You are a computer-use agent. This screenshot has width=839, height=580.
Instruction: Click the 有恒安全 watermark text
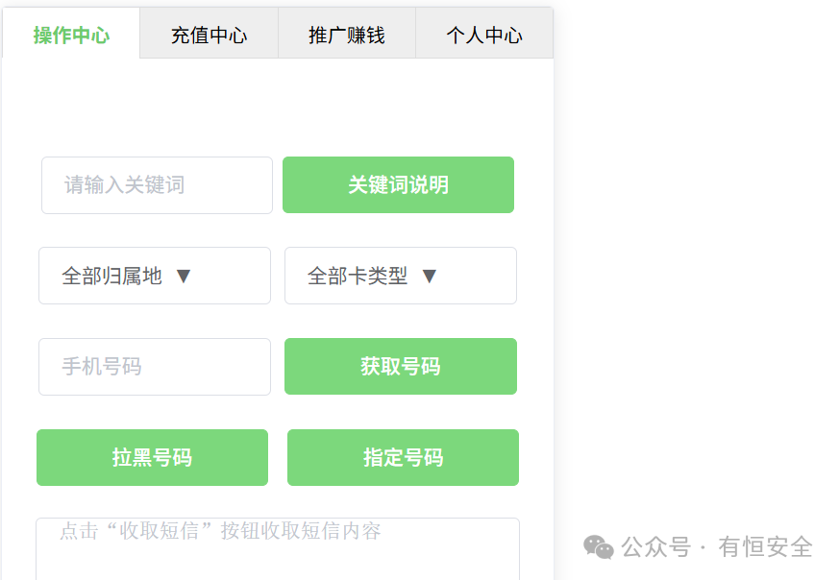(x=765, y=546)
